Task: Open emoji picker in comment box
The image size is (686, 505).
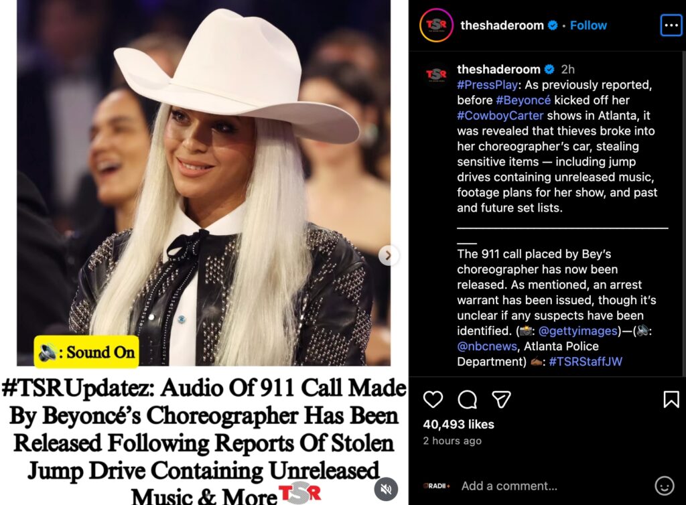Action: [x=664, y=486]
